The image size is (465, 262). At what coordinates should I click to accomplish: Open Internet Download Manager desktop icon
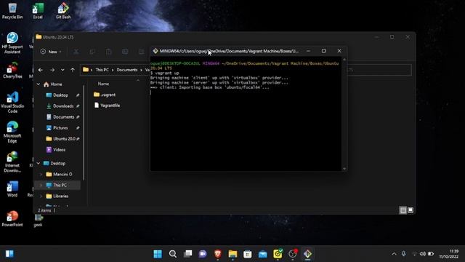pyautogui.click(x=12, y=162)
